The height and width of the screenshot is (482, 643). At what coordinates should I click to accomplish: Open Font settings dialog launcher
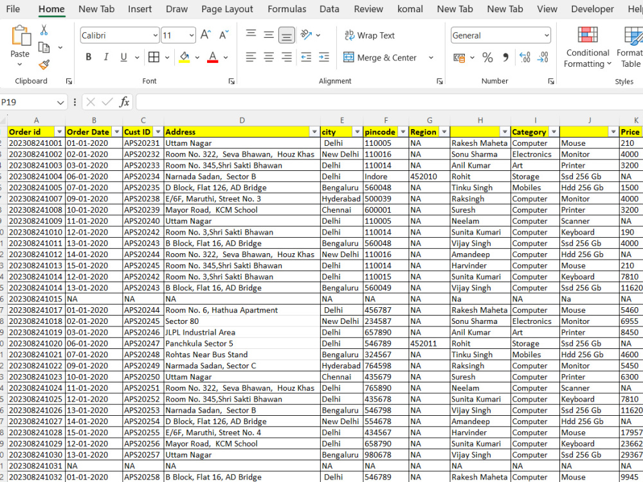pyautogui.click(x=231, y=81)
